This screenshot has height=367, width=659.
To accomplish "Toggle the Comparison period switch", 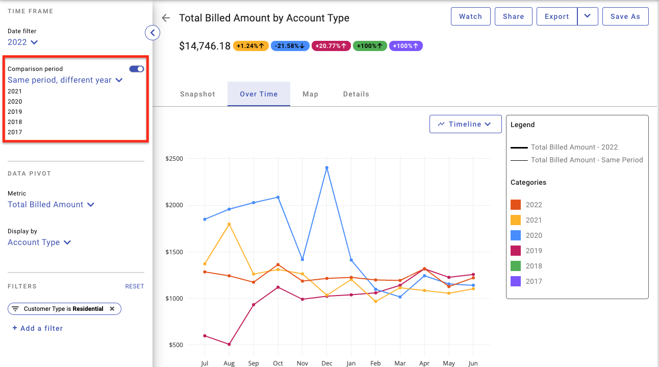I will click(x=137, y=69).
